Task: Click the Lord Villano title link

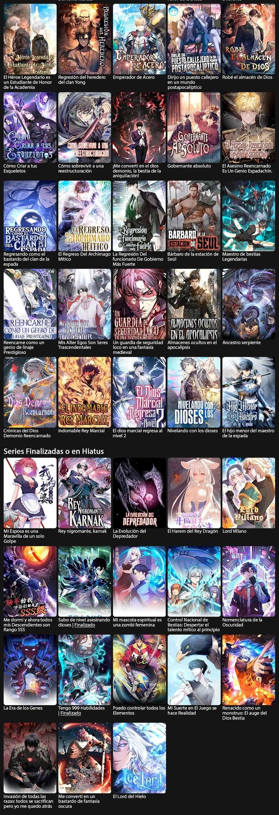Action: [x=234, y=531]
